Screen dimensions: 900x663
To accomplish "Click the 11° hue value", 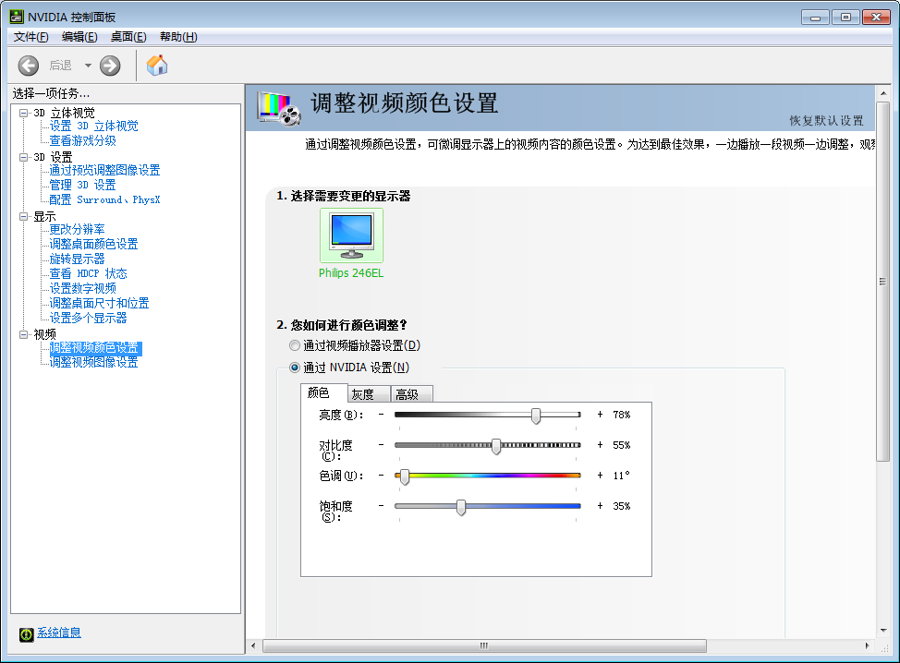I will [622, 476].
